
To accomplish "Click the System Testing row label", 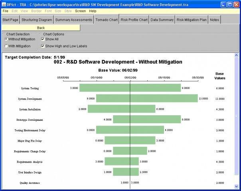I will coord(30,89).
